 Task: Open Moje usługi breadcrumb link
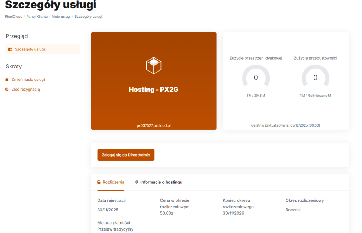61,17
